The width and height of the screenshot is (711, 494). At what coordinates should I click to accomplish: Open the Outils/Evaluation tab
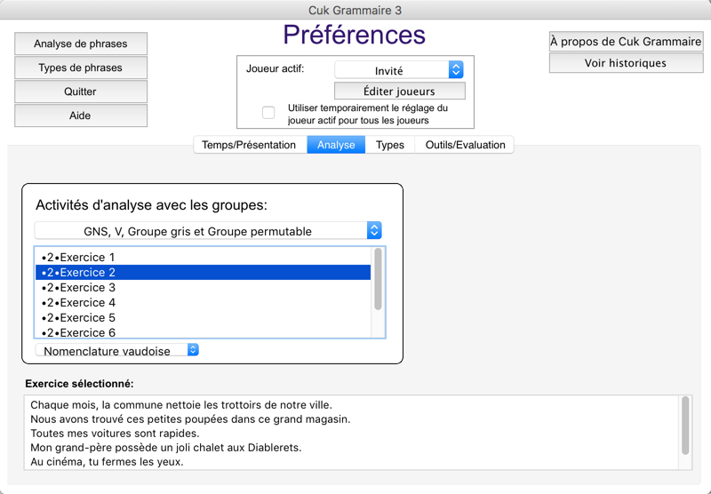(464, 145)
